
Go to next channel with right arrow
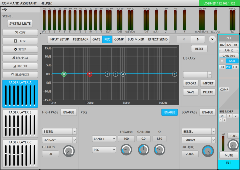(x=198, y=39)
